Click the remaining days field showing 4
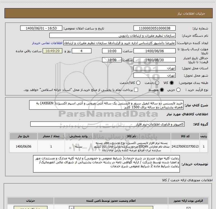 pos(82,51)
